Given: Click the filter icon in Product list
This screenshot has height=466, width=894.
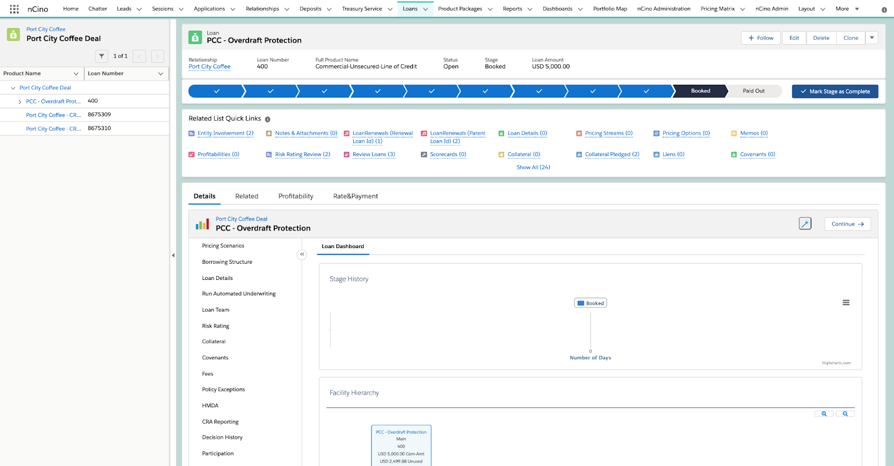Looking at the screenshot, I should [102, 56].
